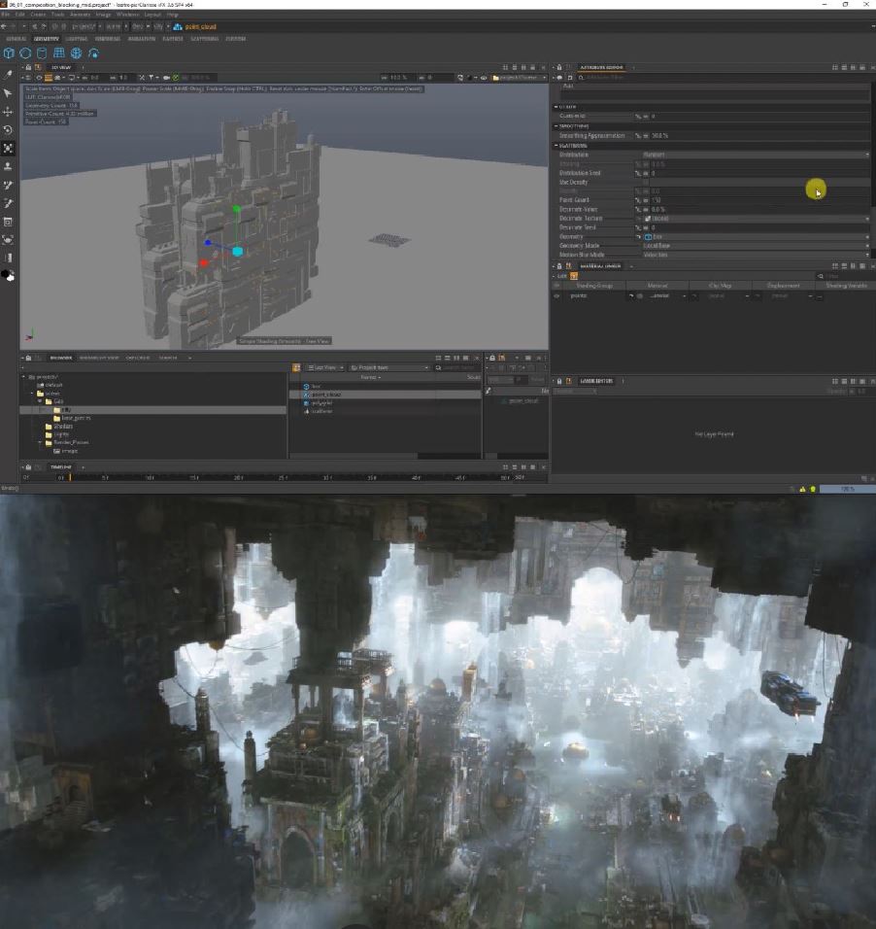Click the lock icon of the 3D View panel
This screenshot has height=929, width=876.
click(28, 68)
